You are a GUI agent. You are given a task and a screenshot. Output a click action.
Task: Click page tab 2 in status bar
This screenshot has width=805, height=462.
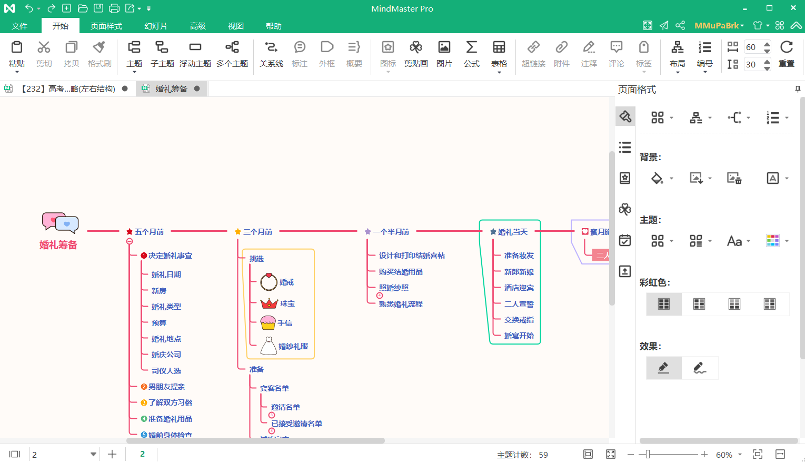coord(142,454)
